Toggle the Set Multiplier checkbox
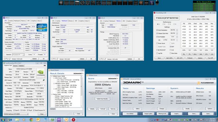 pos(157,37)
